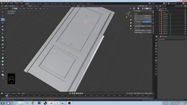Image resolution: width=187 pixels, height=105 pixels.
Task: Select the 3D Cursor tool
Action: [3, 15]
